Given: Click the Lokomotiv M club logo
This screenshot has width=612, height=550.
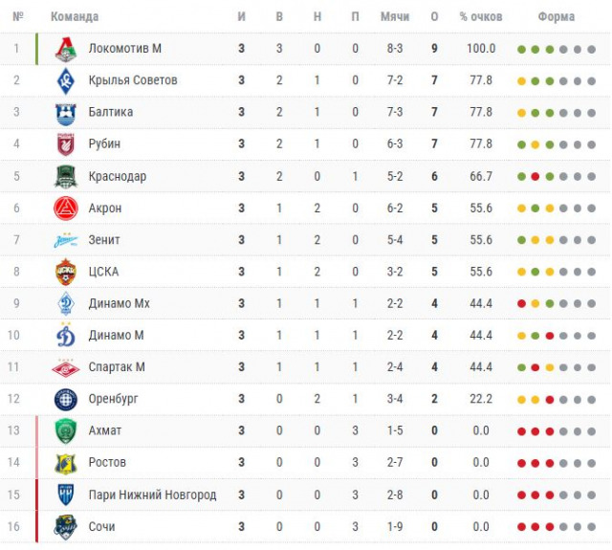Looking at the screenshot, I should pos(66,49).
